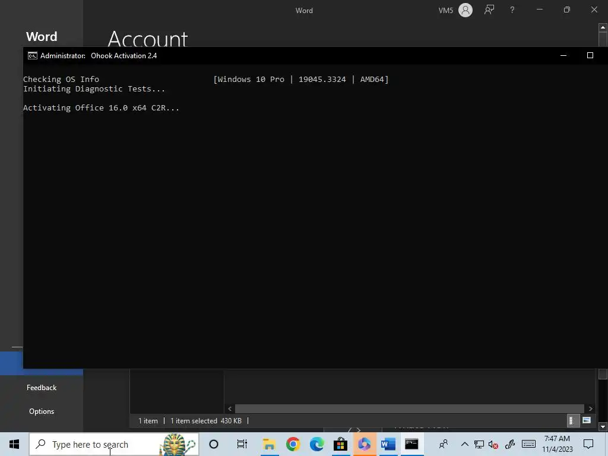Launch Microsoft Edge from the taskbar
Image resolution: width=608 pixels, height=456 pixels.
317,444
